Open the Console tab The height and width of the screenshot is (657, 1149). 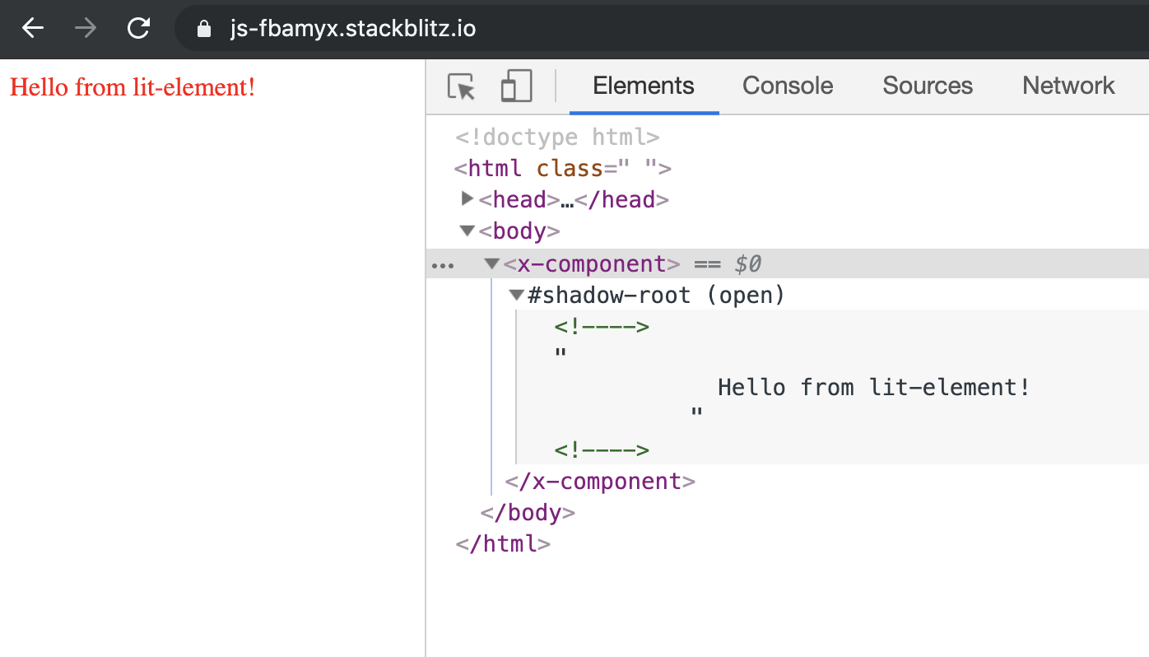(x=788, y=86)
